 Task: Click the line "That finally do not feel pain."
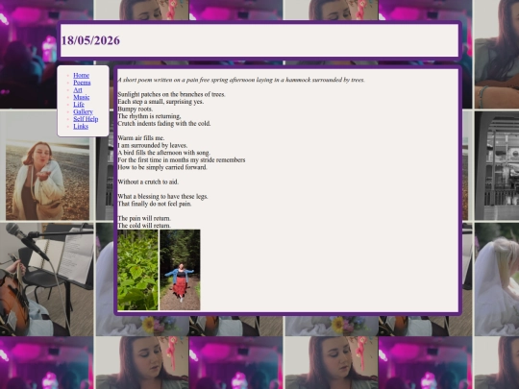point(155,204)
